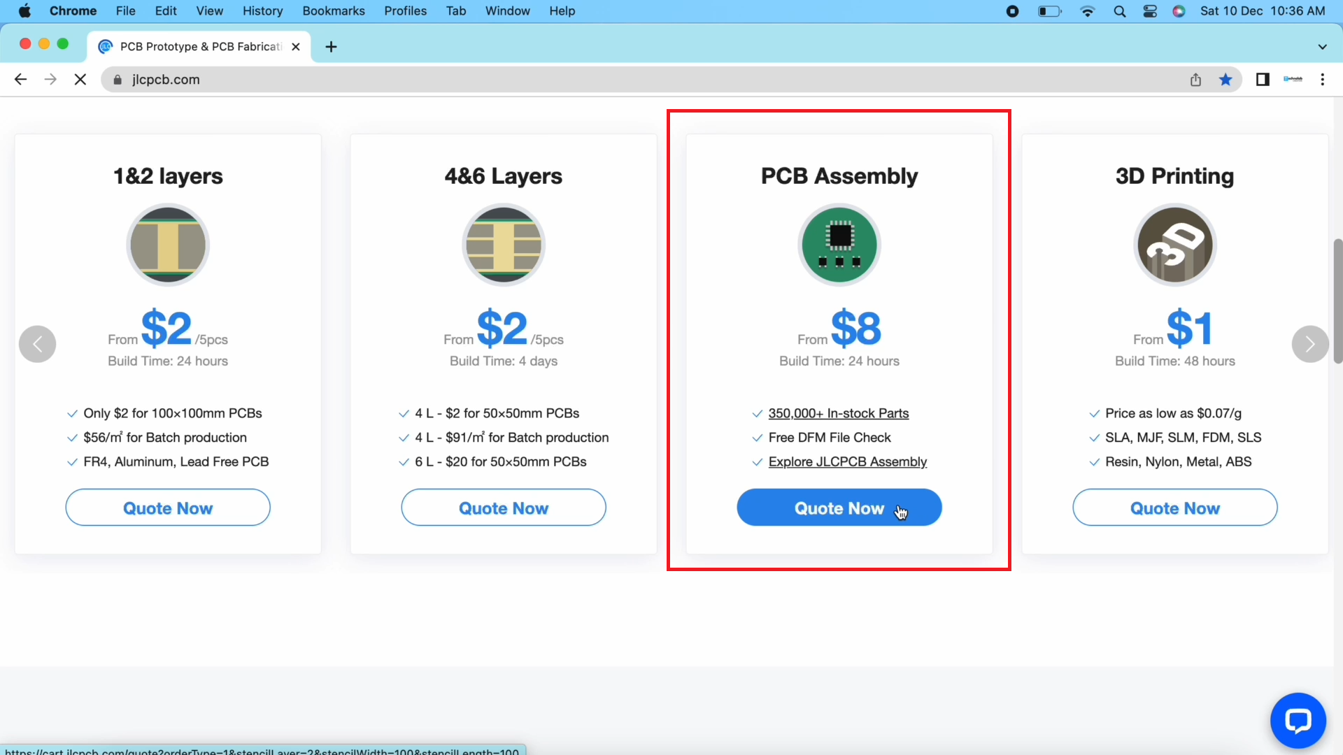
Task: Open Siri from the menu bar
Action: pos(1179,11)
